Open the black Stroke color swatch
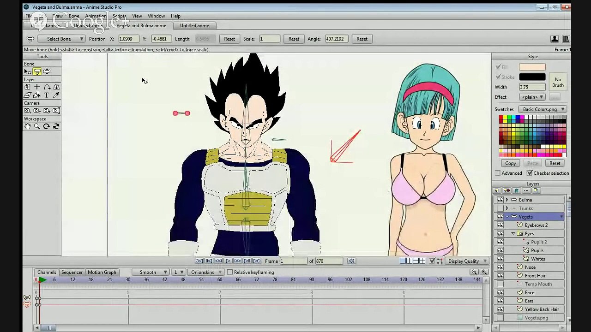Viewport: 591px width, 332px height. coord(532,77)
